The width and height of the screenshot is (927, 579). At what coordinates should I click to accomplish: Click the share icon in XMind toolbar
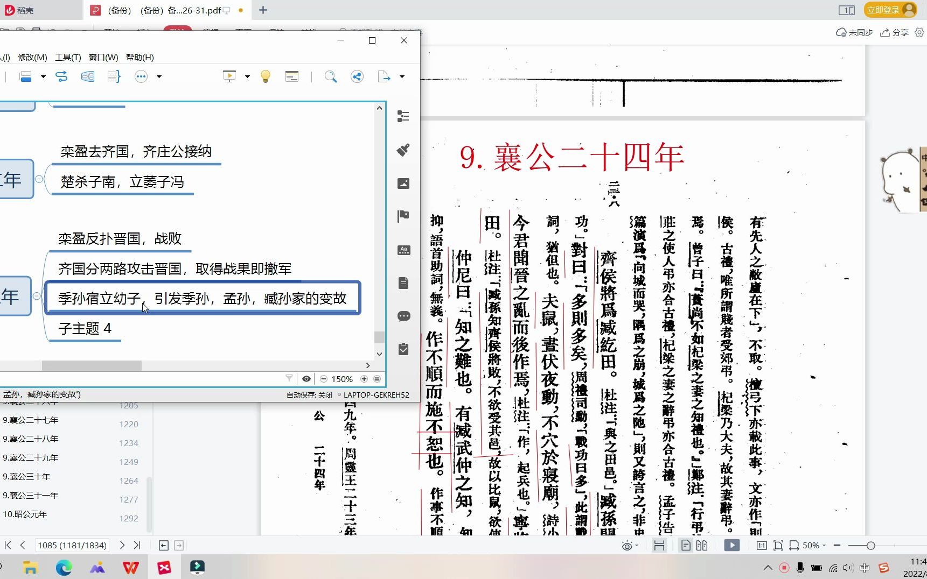click(x=357, y=76)
